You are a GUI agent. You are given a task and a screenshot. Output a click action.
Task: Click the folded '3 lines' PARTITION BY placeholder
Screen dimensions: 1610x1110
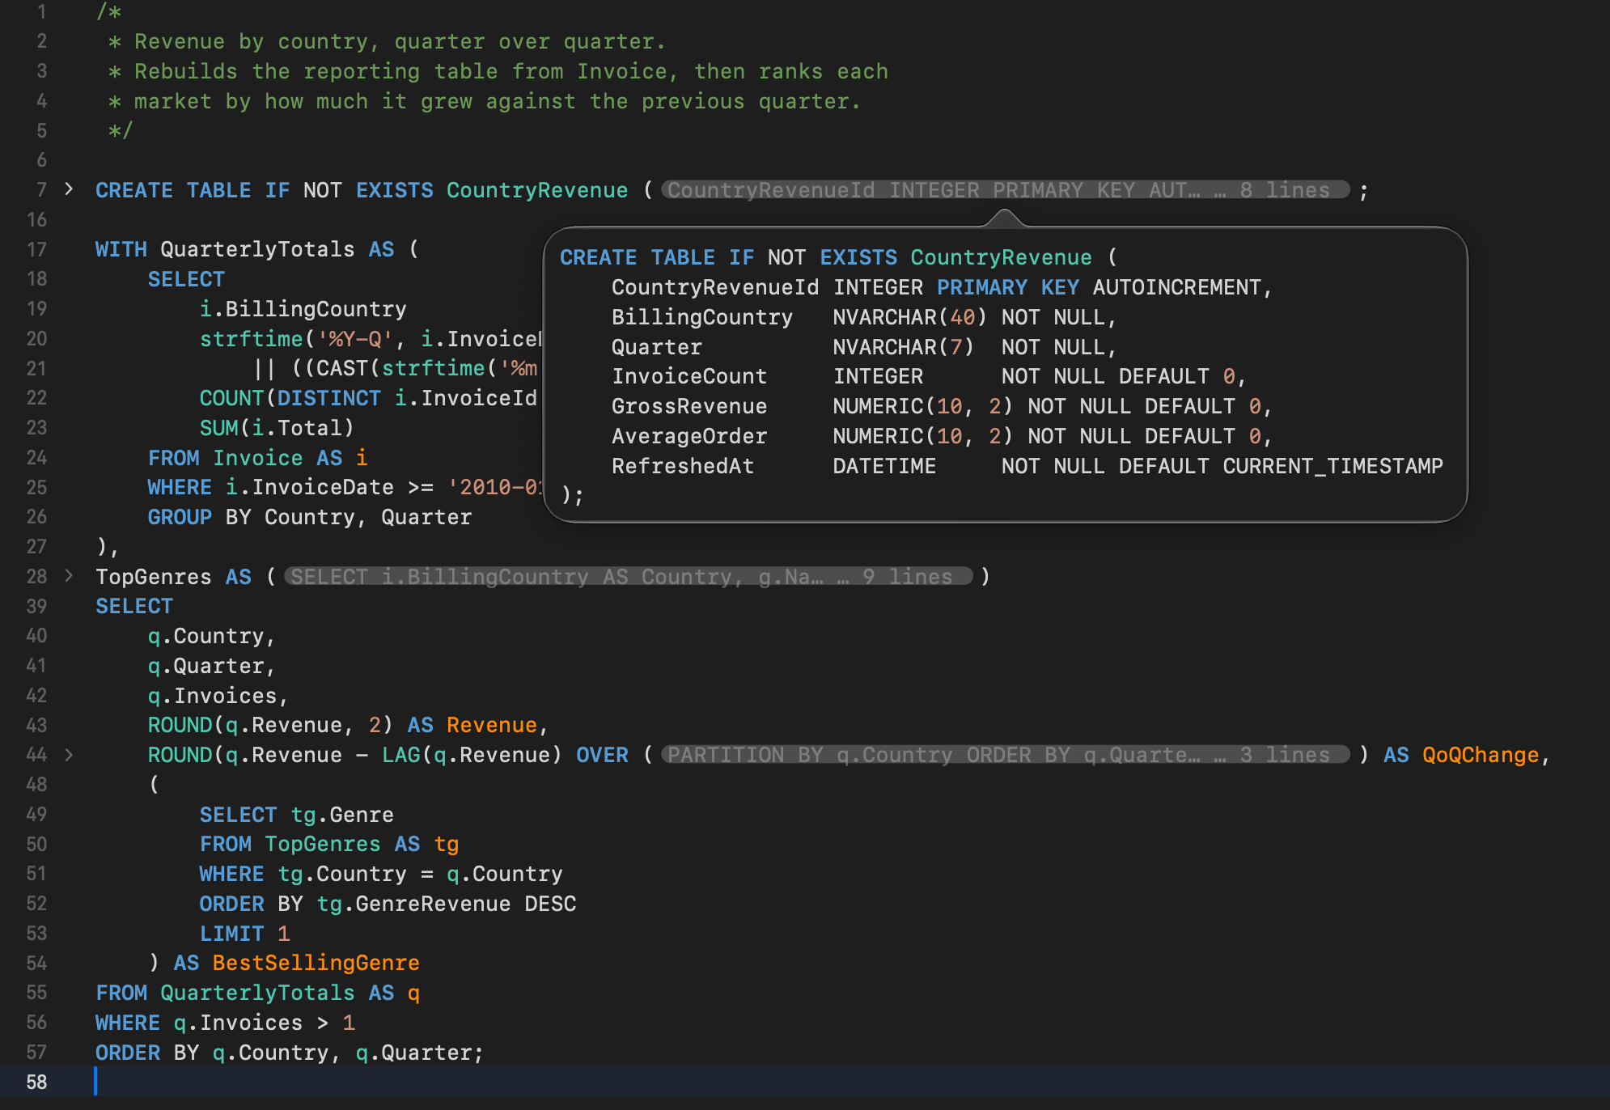[1005, 755]
